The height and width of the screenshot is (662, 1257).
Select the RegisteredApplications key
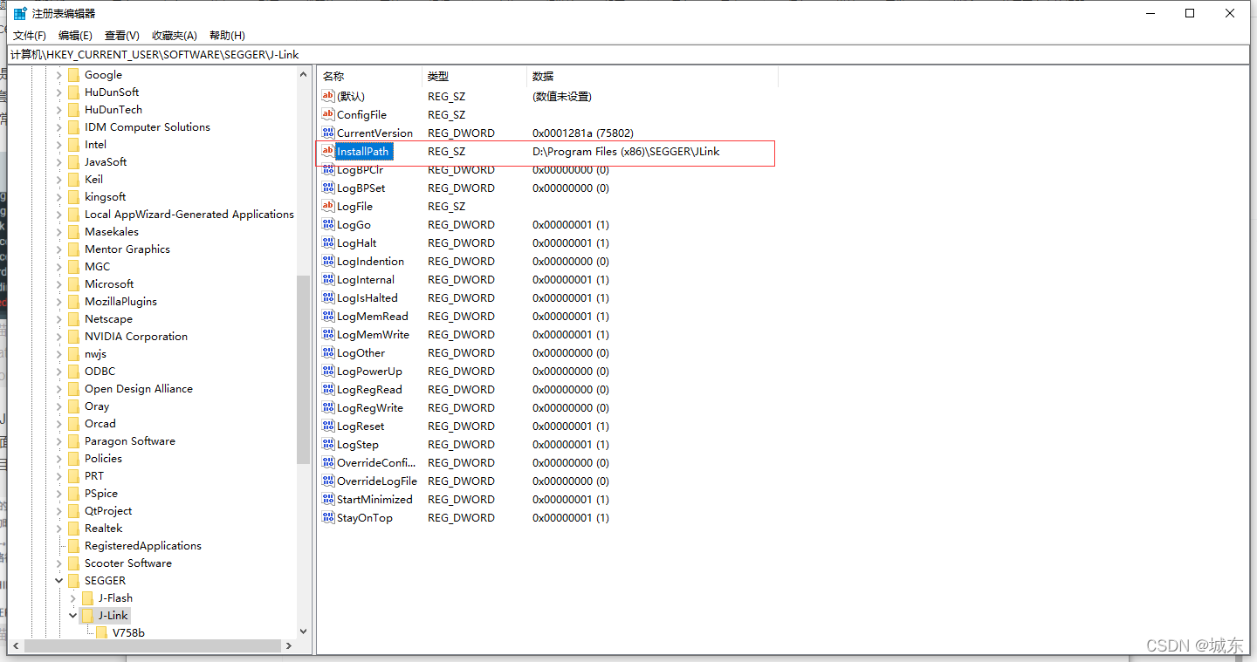(143, 545)
